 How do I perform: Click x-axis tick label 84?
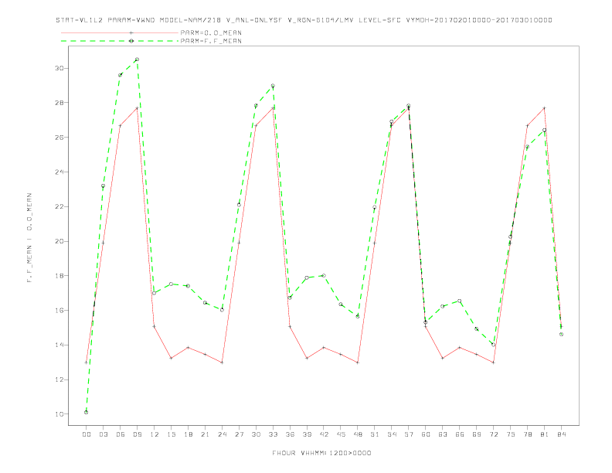click(561, 434)
